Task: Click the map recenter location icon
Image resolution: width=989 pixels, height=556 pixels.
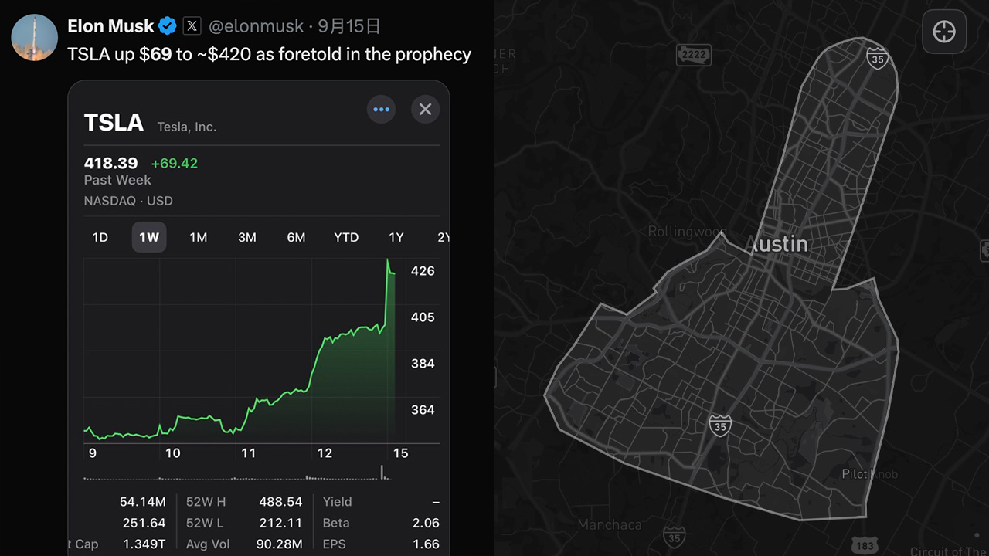Action: click(x=944, y=32)
